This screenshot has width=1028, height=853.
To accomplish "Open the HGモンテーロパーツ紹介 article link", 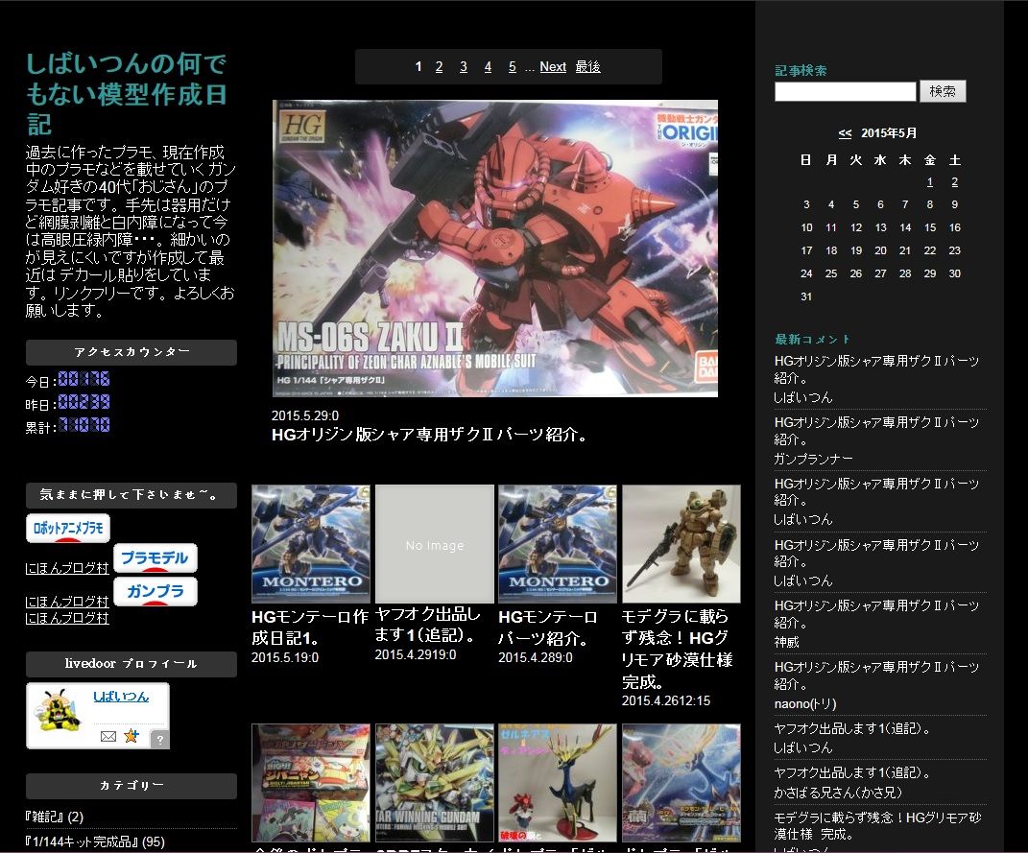I will pos(548,627).
